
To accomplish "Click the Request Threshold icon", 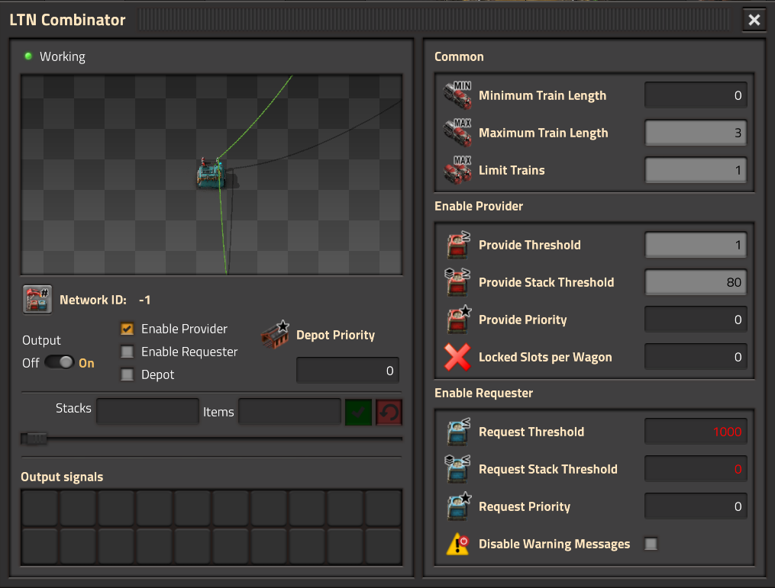I will (457, 432).
